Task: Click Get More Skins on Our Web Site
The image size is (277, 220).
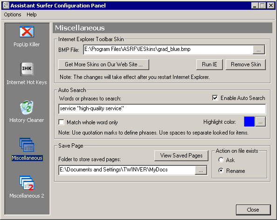Action: click(x=104, y=64)
